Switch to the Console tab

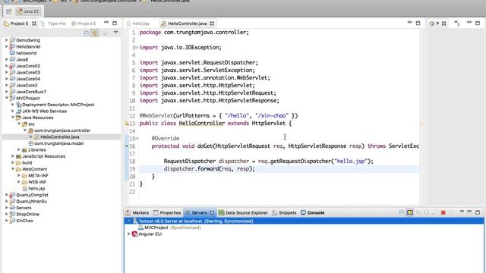coord(313,212)
